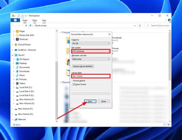Viewport: 182px width, 140px height.
Task: Refresh the Quick access view
Action: tap(140, 26)
